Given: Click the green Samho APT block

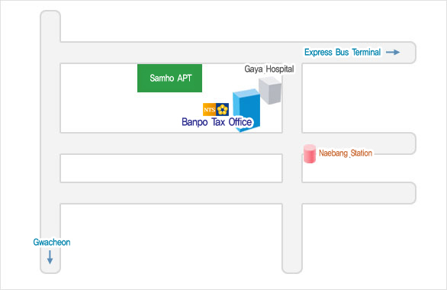Looking at the screenshot, I should 169,78.
